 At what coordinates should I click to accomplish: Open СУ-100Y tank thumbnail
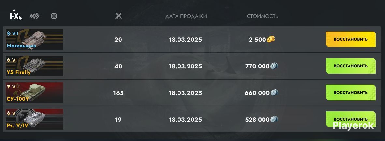point(34,93)
